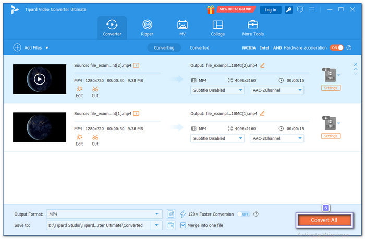Screen dimensions: 365x239
Task: Move first file down with arrow
Action: tap(356, 74)
